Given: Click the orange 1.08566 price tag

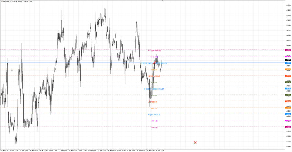Looking at the screenshot, I should click(x=288, y=70).
